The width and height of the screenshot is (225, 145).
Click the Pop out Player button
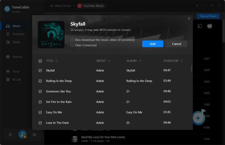coord(208,16)
